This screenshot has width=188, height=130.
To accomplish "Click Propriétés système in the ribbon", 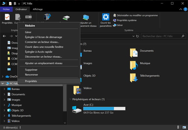I will 125,20.
